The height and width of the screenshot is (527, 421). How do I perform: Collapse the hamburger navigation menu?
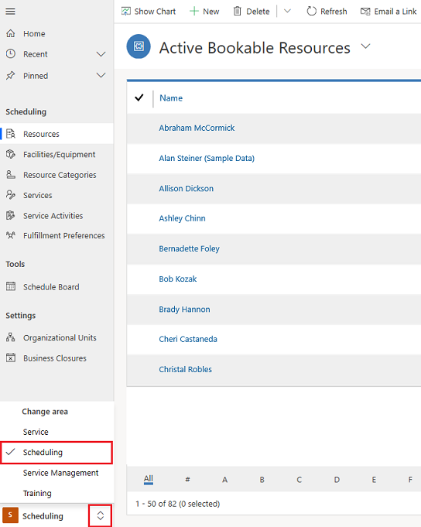[10, 12]
